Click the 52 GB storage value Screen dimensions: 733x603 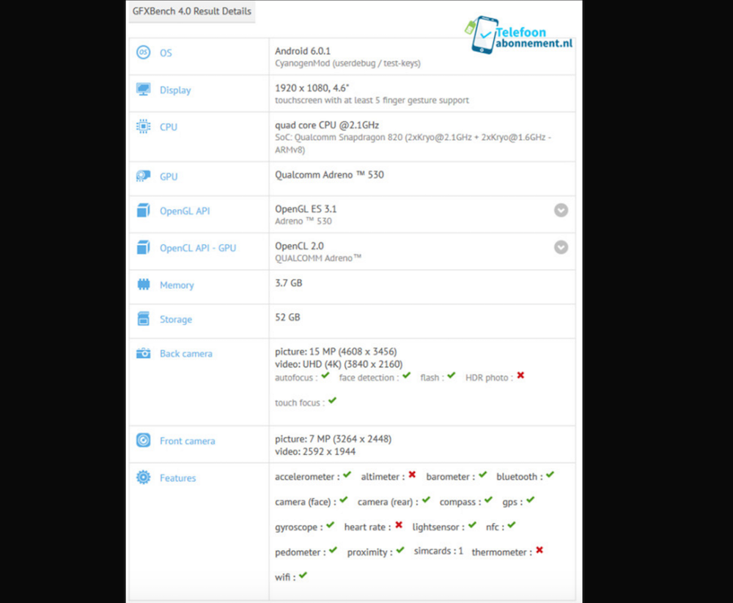[287, 317]
